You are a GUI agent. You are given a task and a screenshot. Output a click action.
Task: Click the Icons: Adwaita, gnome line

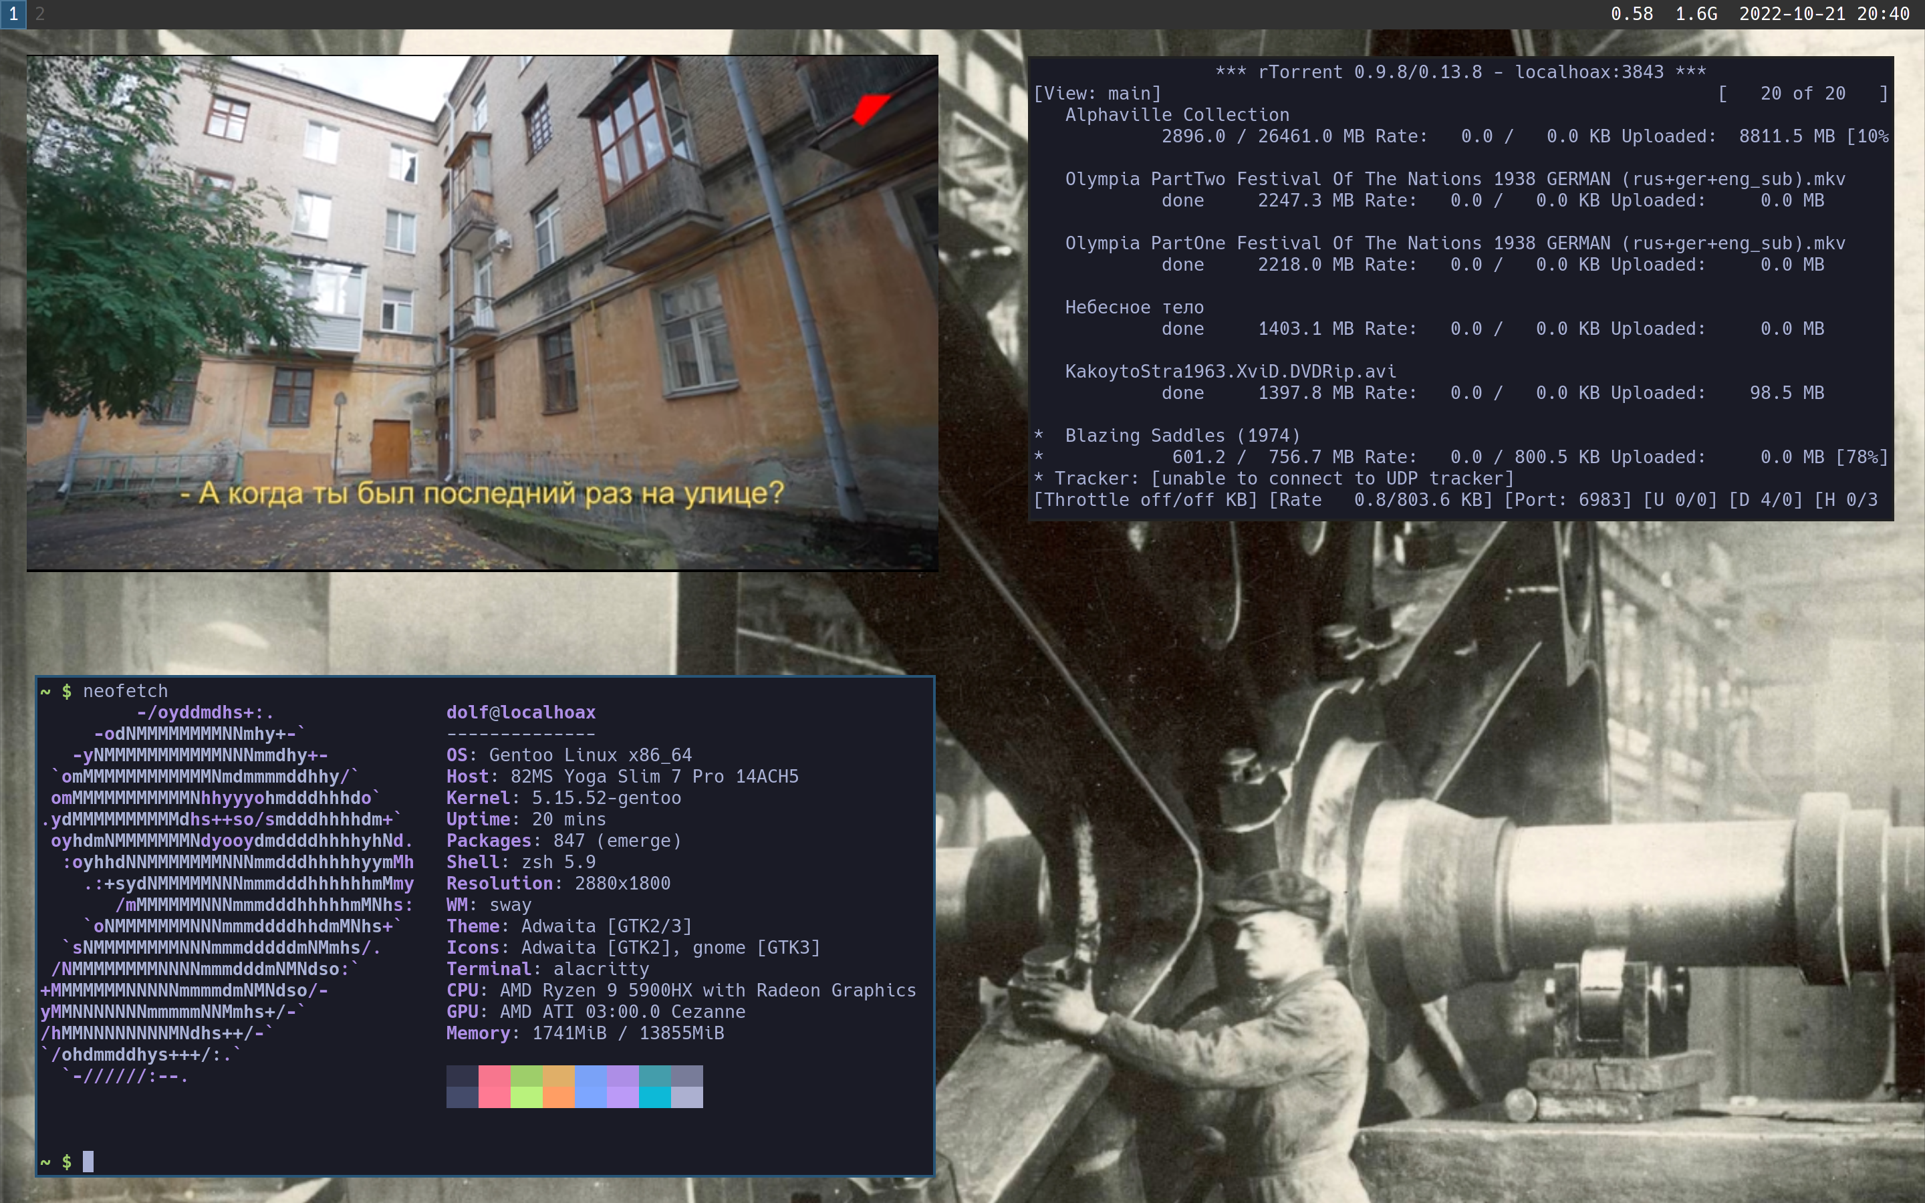pyautogui.click(x=633, y=948)
